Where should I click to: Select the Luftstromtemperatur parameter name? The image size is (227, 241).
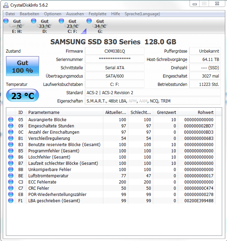(x=48, y=176)
